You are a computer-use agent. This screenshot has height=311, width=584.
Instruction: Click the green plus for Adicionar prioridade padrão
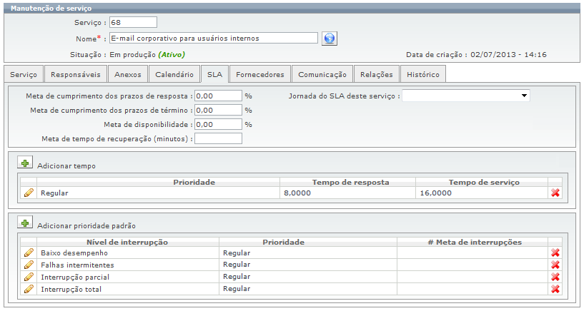pyautogui.click(x=25, y=223)
